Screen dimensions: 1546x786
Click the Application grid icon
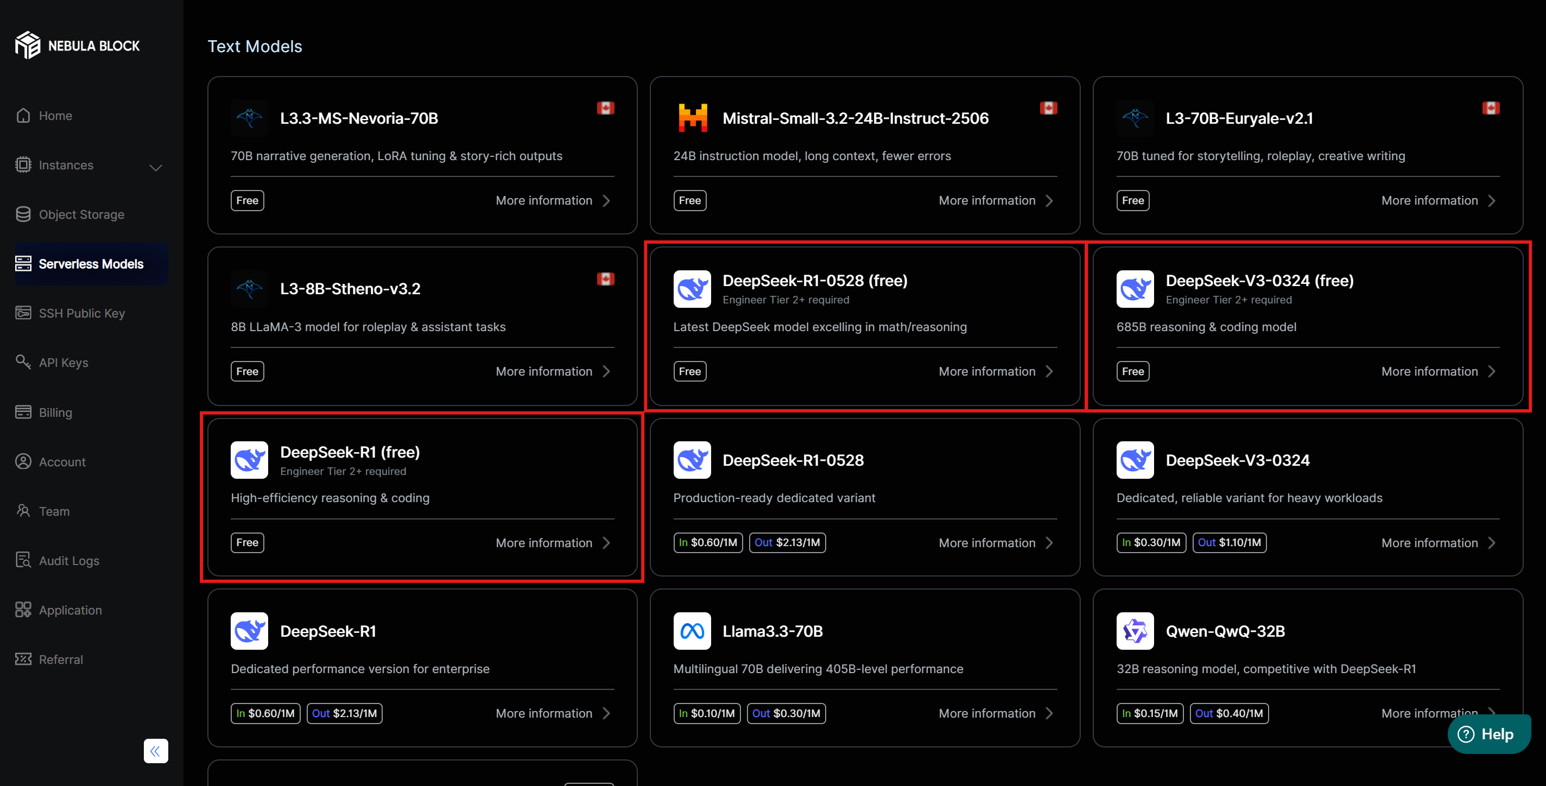coord(23,610)
